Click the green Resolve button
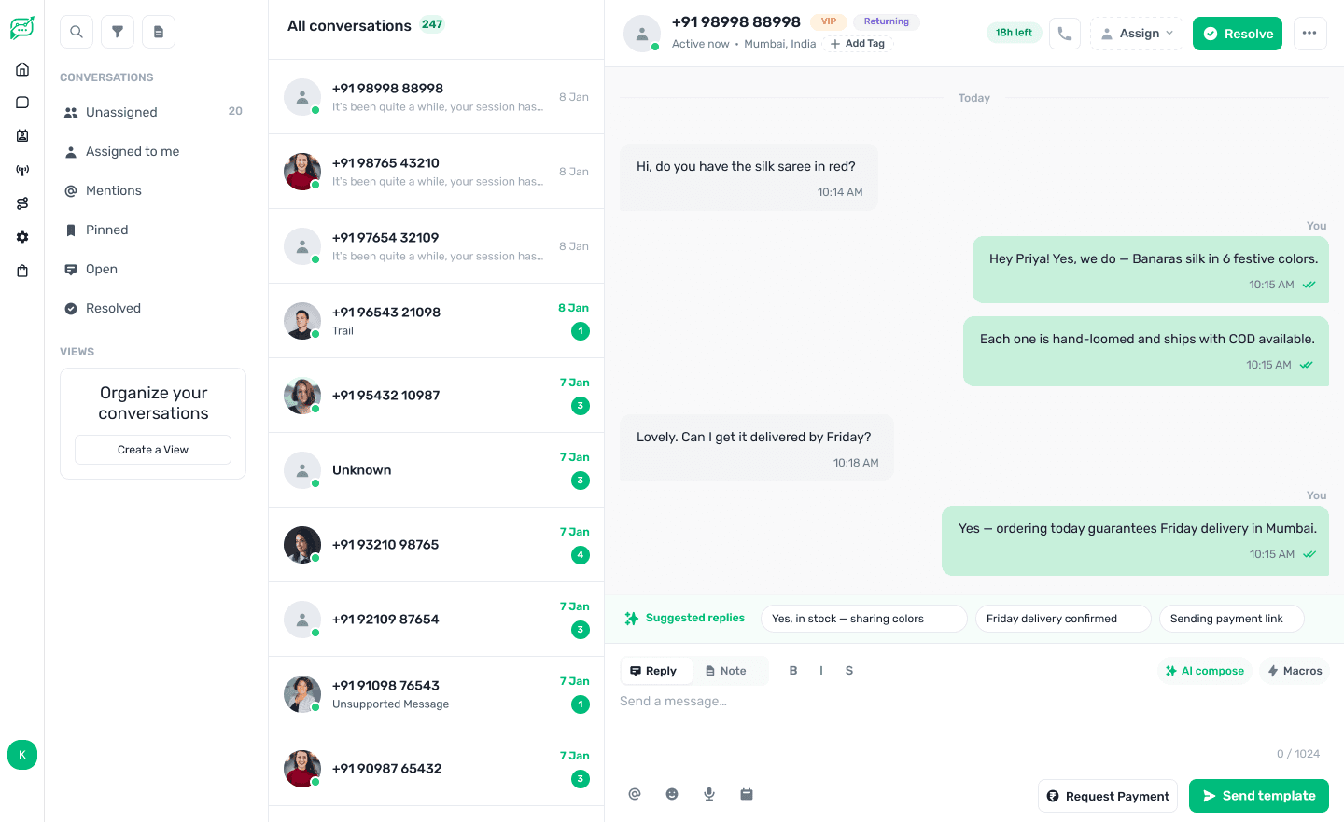The width and height of the screenshot is (1344, 822). click(1238, 34)
